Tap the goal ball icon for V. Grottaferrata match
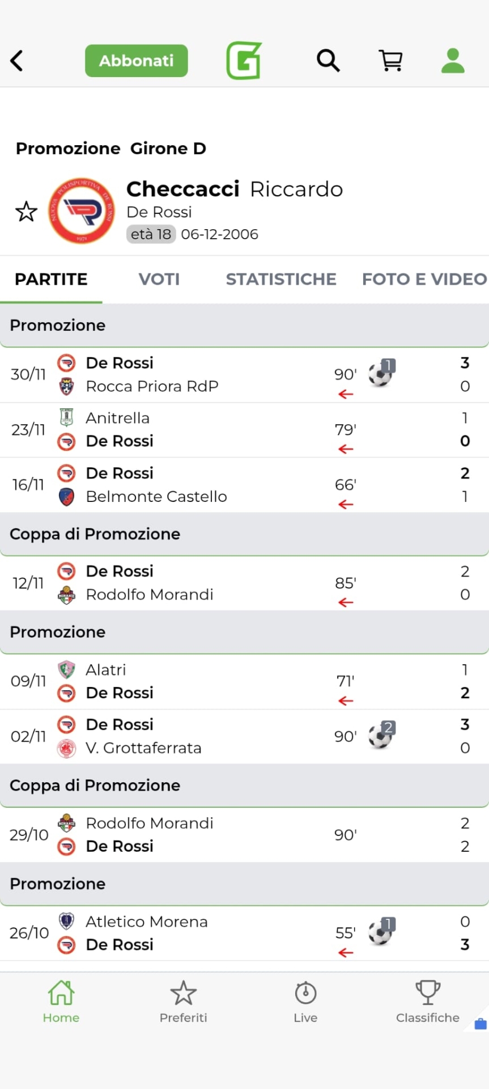The width and height of the screenshot is (489, 1089). (x=381, y=736)
